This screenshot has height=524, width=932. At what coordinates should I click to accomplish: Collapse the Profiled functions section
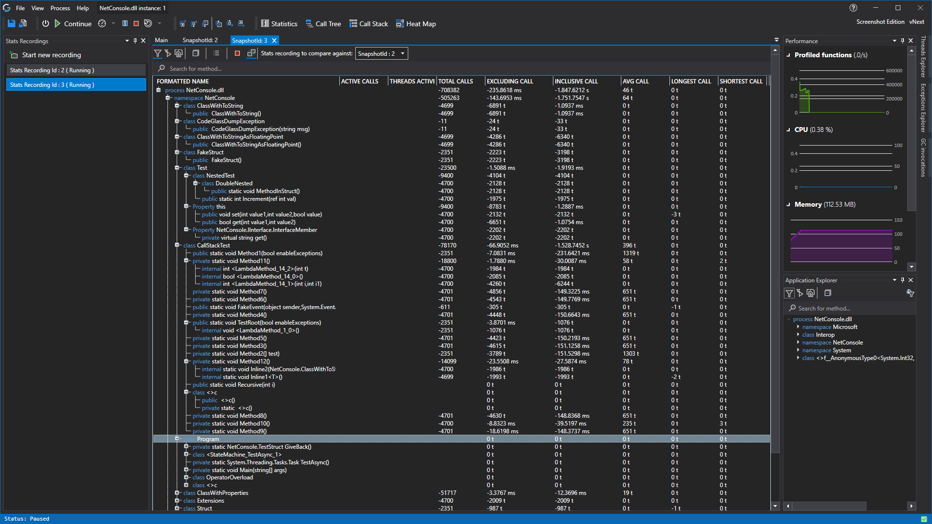pyautogui.click(x=789, y=55)
